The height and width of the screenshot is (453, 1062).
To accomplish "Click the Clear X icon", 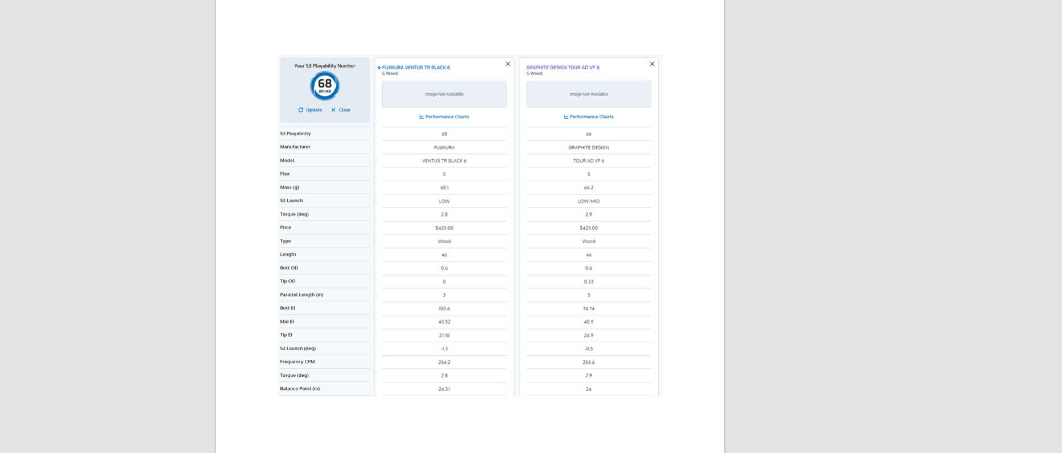I will 333,110.
